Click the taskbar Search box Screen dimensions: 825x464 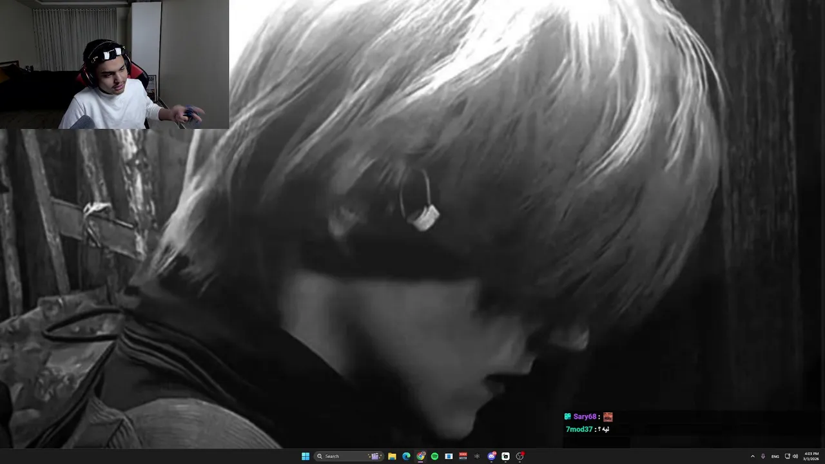(x=349, y=456)
